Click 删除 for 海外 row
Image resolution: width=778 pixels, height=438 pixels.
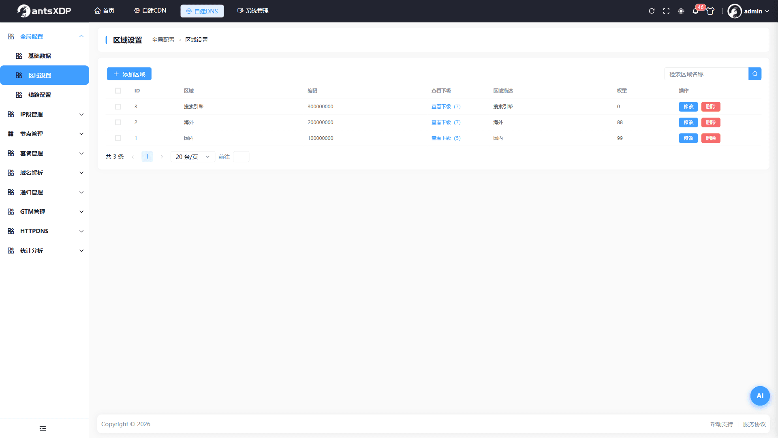[x=711, y=122]
